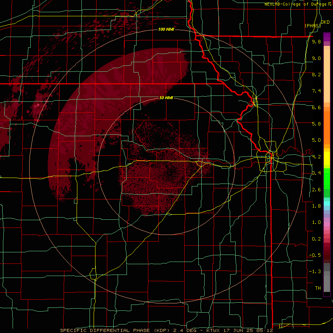Select the -1.3 value on color scale
This screenshot has height=333, width=333.
[x=315, y=272]
